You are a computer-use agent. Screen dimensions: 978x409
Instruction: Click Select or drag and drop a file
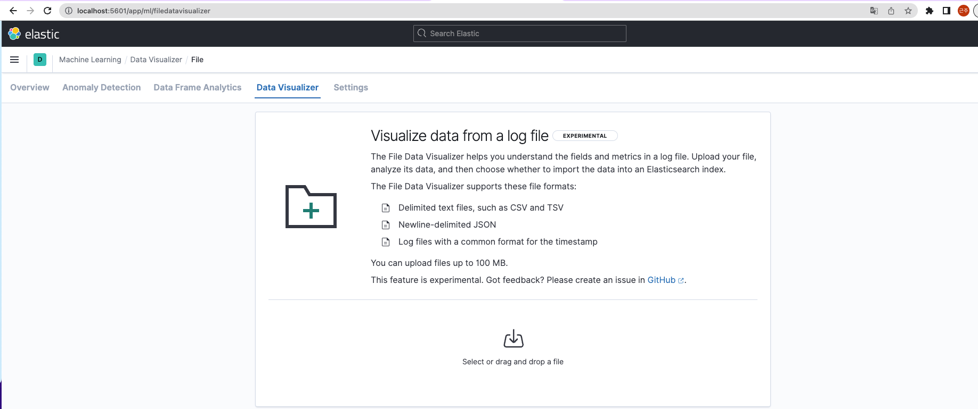click(513, 362)
